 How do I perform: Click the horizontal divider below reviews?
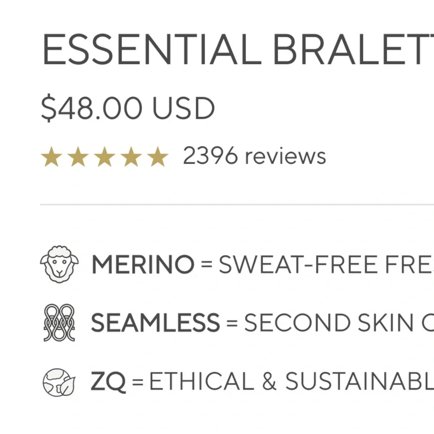pos(237,204)
